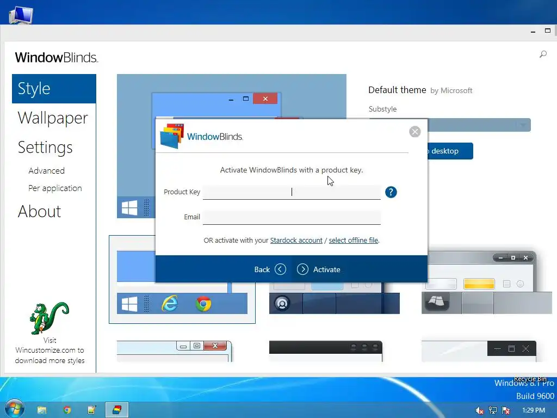Open the Stardock account link

(x=296, y=240)
